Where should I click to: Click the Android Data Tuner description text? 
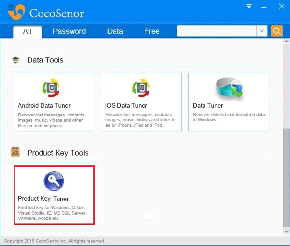(52, 120)
